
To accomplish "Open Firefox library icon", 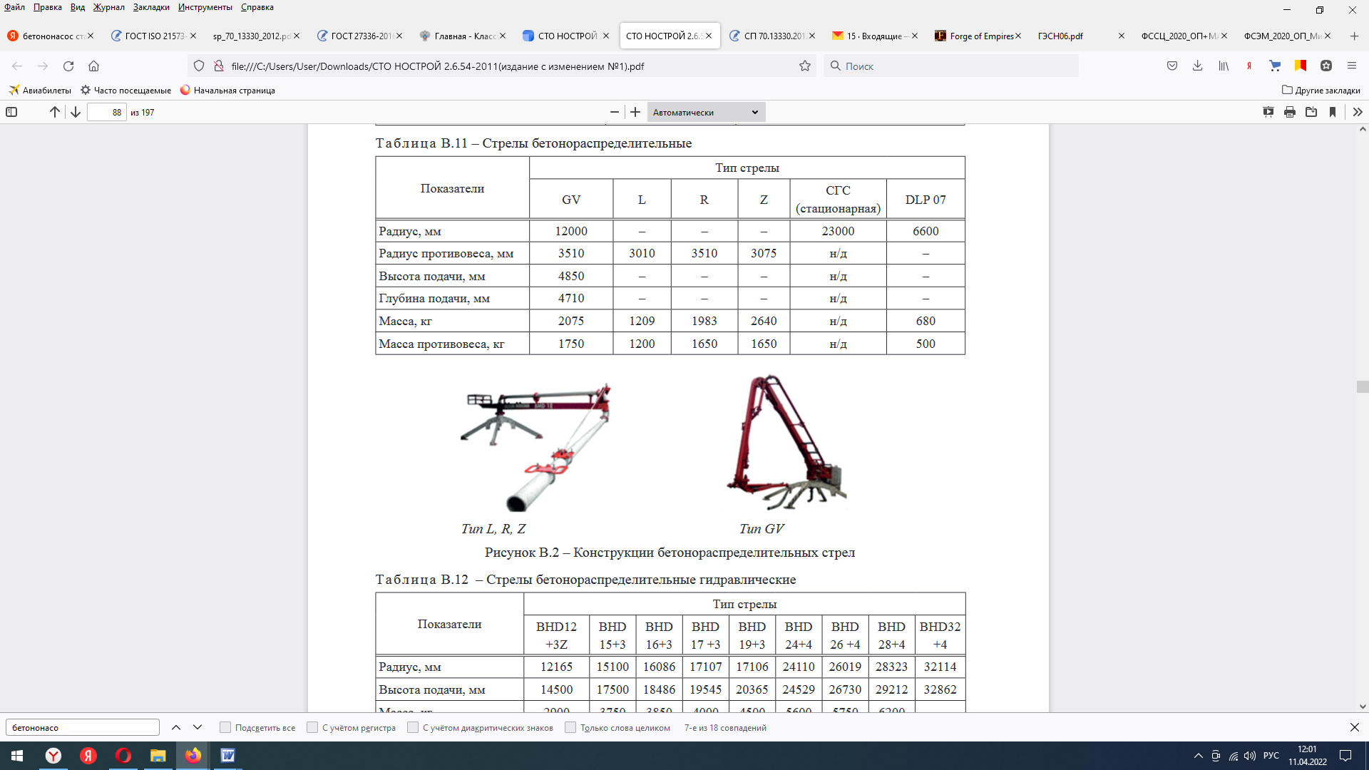I will click(1224, 66).
